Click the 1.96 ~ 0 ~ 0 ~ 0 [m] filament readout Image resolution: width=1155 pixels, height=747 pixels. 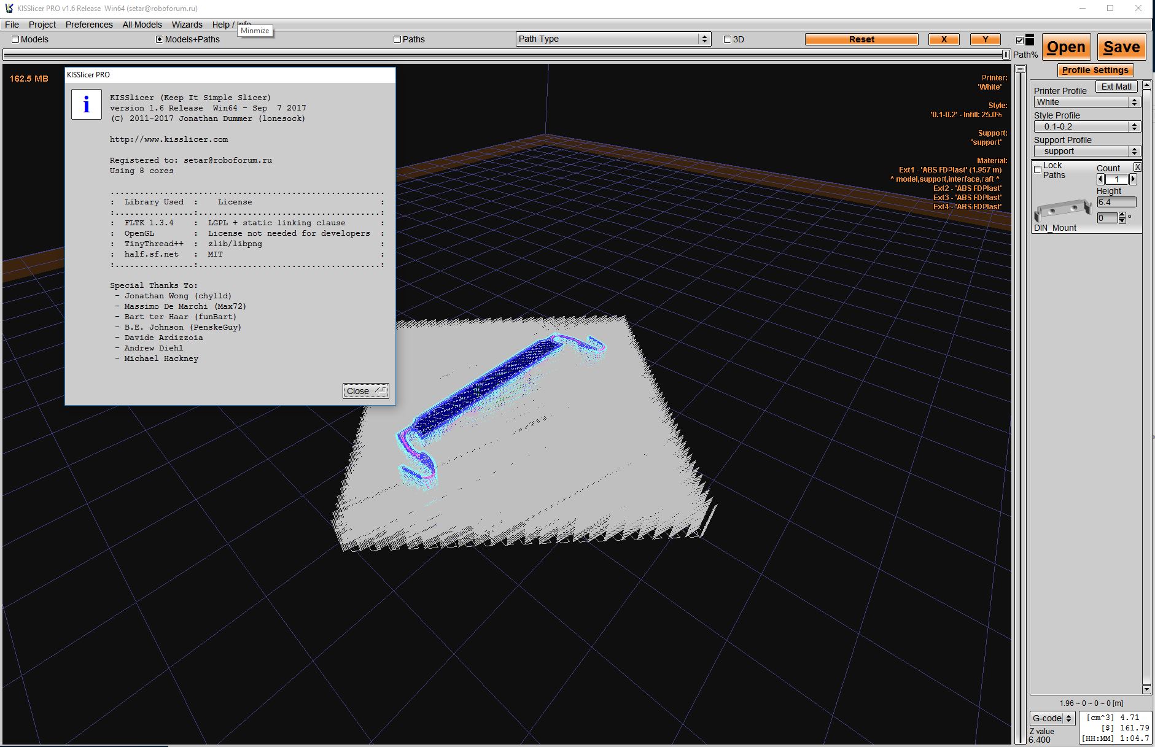1091,703
